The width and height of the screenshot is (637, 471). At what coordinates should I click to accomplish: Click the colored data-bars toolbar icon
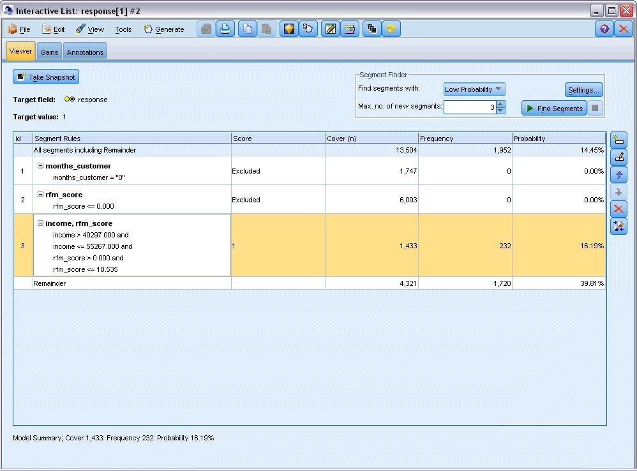[349, 29]
